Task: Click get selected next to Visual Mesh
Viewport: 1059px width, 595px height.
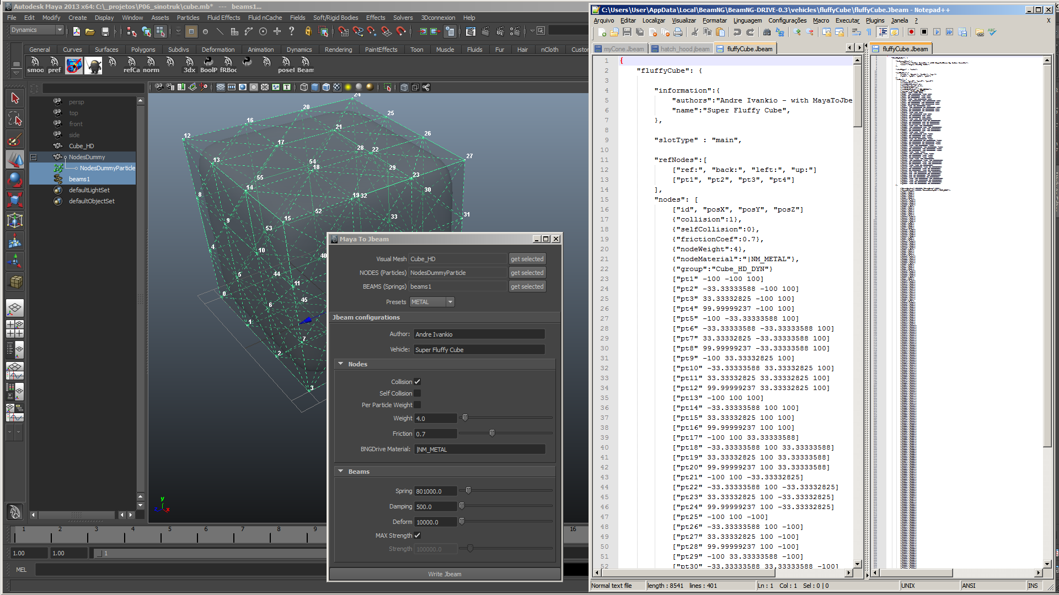Action: 527,259
